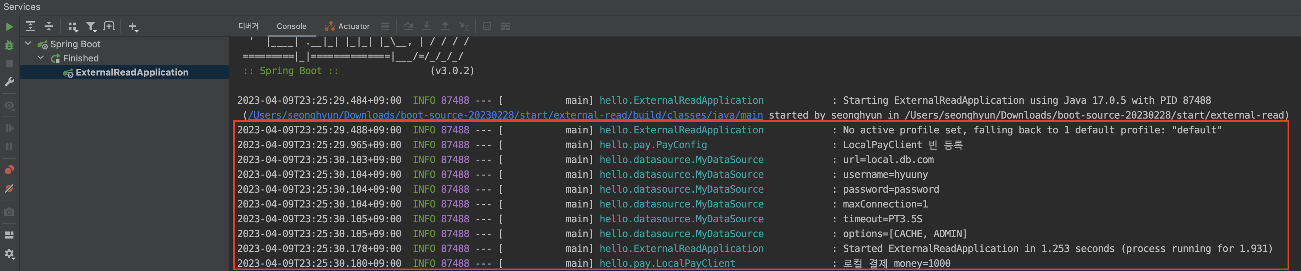Click hello.pay.LocalPayClient class link
Viewport: 1301px width, 271px height.
(667, 264)
